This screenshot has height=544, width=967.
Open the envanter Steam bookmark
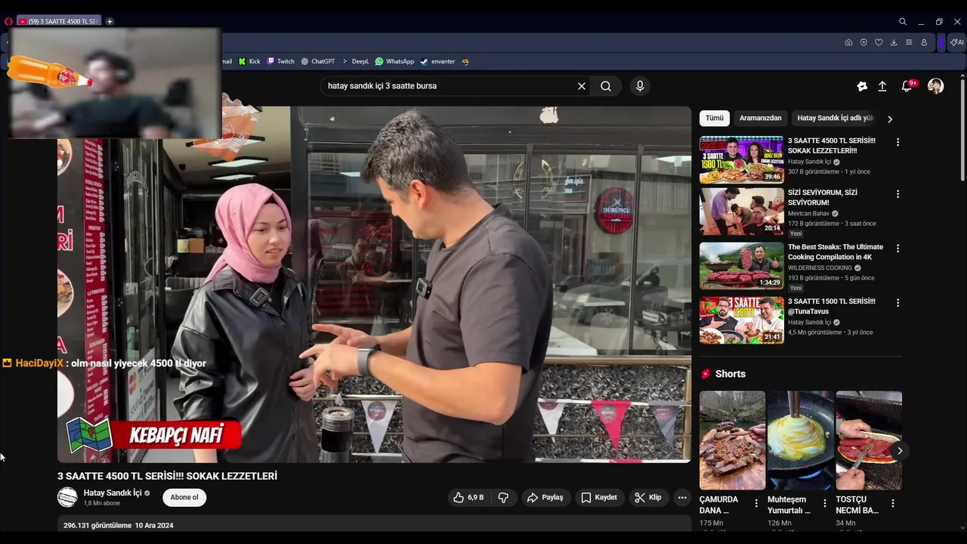[437, 62]
